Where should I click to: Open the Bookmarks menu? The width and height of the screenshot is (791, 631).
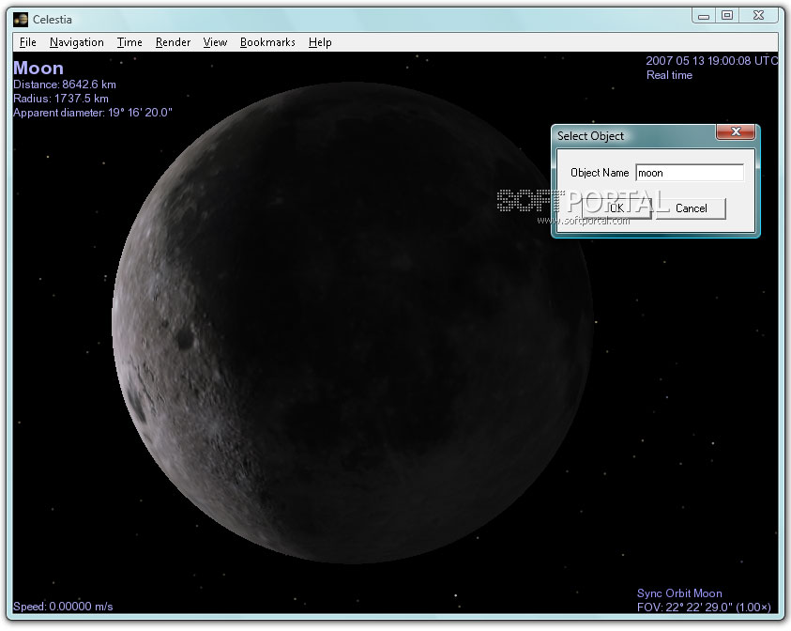267,42
